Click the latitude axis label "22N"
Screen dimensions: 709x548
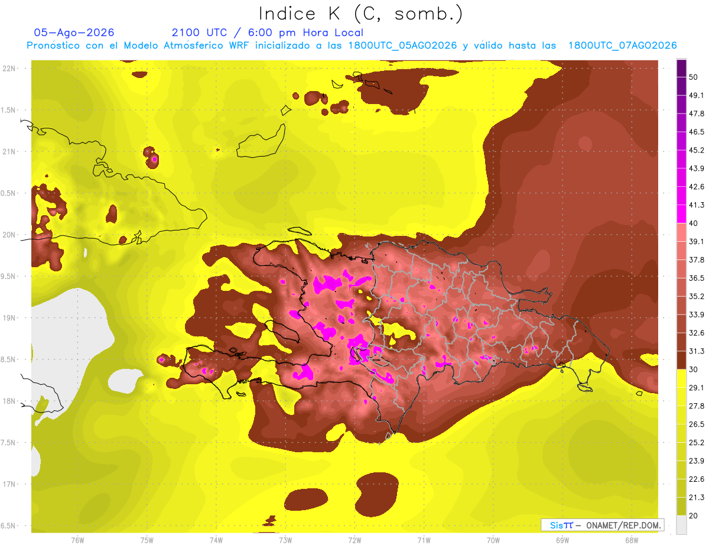[x=9, y=68]
